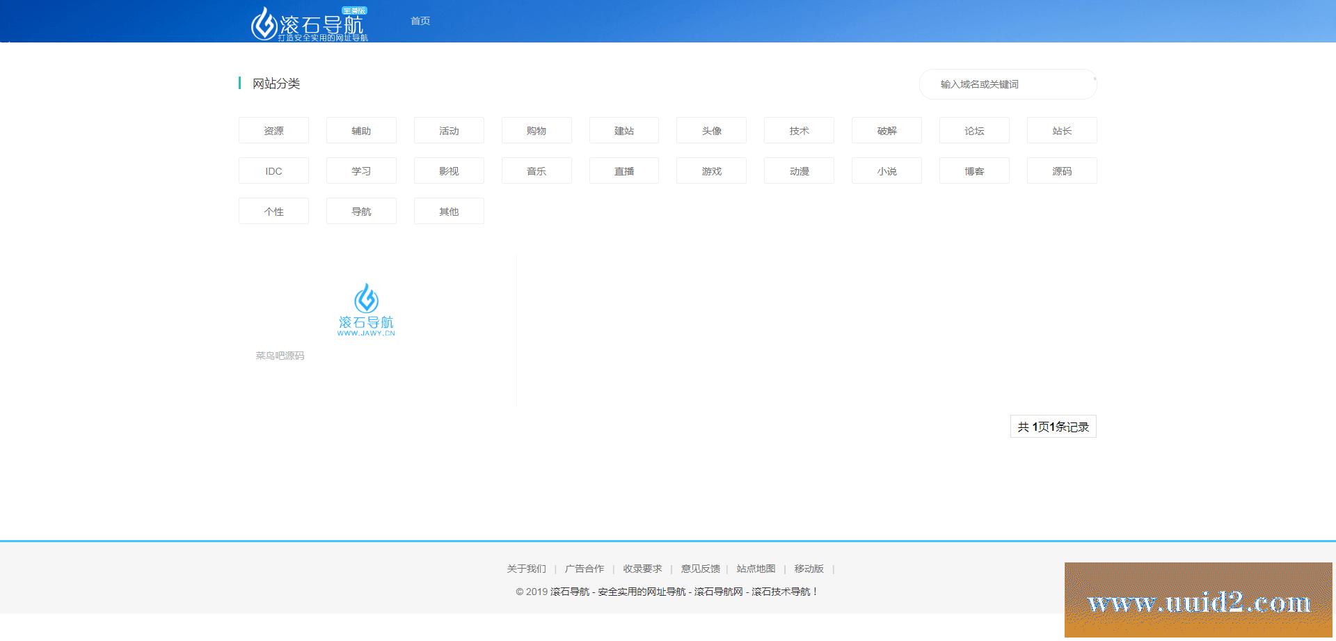This screenshot has height=641, width=1336.
Task: Switch to the 首页 menu item
Action: 420,21
